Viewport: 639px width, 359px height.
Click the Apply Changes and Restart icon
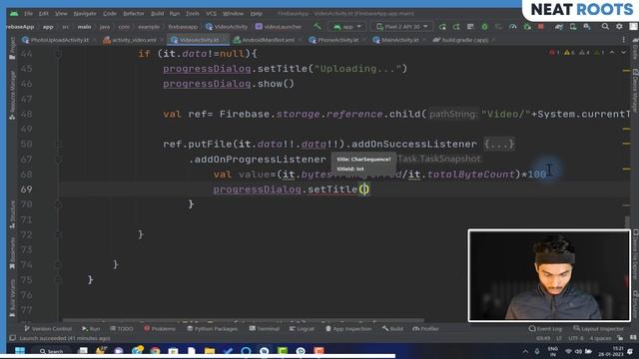456,27
